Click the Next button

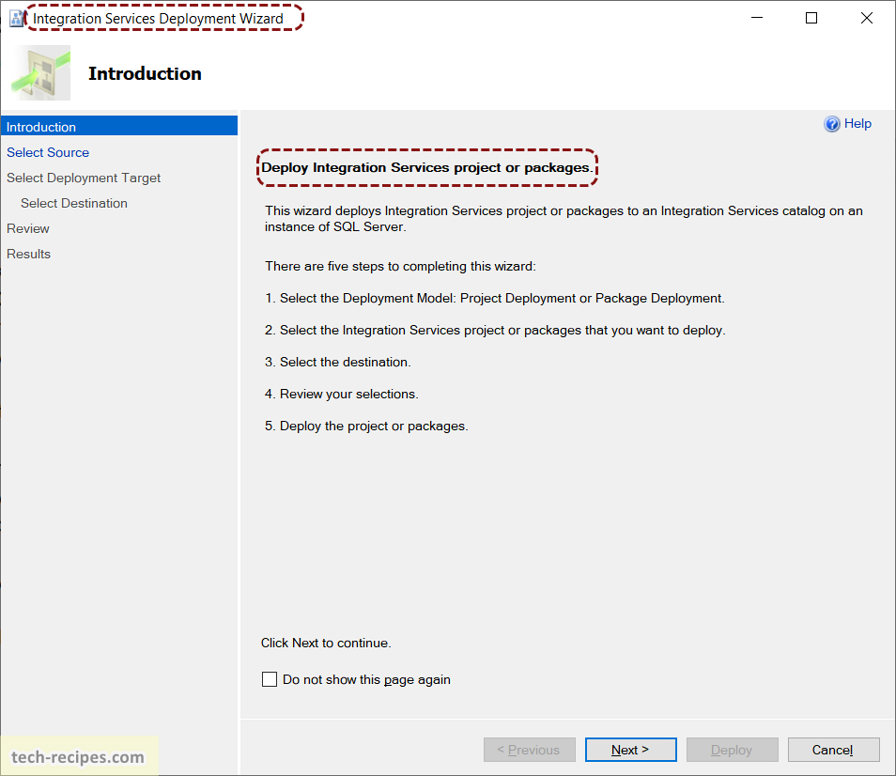(x=630, y=750)
